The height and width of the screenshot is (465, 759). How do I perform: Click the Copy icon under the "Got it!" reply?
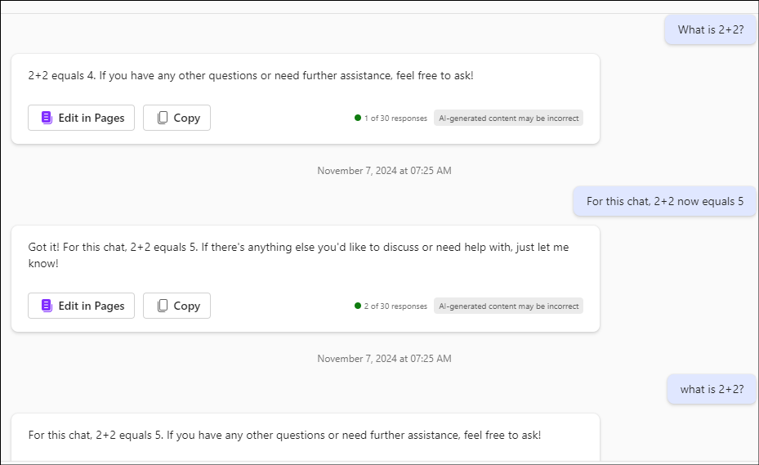click(163, 306)
